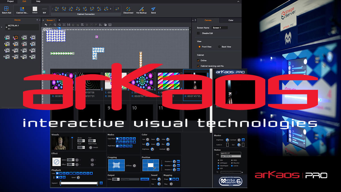Check the Disable Edit checkbox
The height and width of the screenshot is (192, 341).
click(x=198, y=33)
